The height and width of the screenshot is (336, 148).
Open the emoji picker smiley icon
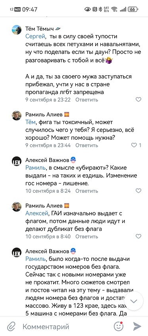(119, 326)
